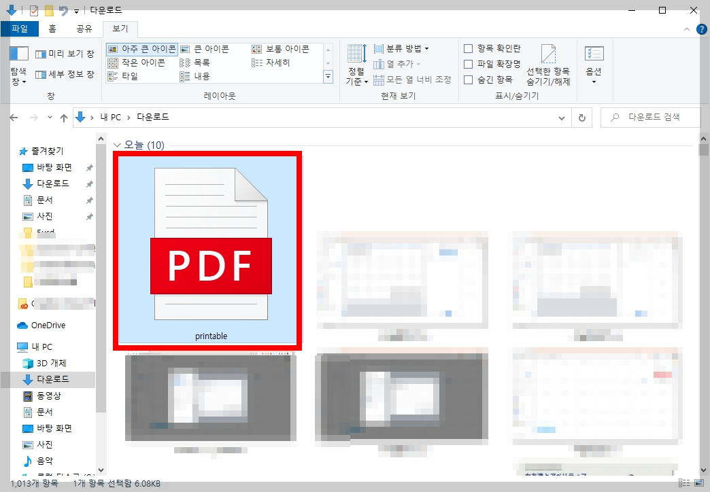Open the 분류 방법 dropdown
The image size is (710, 492).
click(401, 48)
